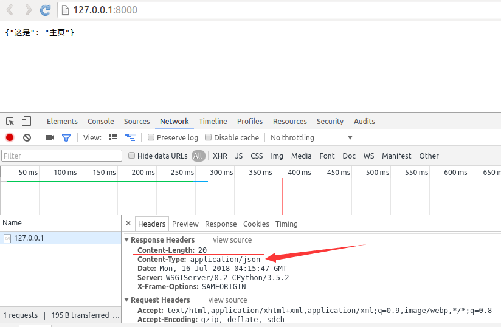Screen dimensions: 501x327
Task: Click the Content-Length: 20 header line
Action: click(x=172, y=250)
